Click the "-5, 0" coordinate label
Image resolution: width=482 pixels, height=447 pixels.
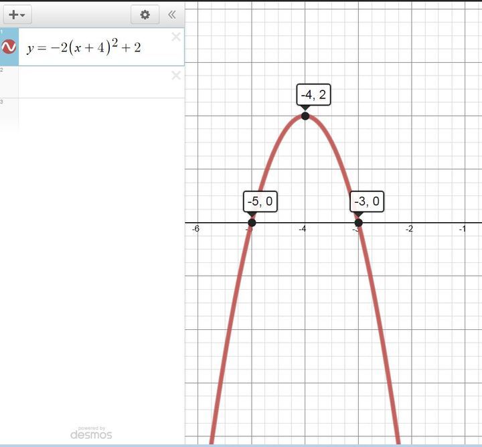click(x=260, y=201)
